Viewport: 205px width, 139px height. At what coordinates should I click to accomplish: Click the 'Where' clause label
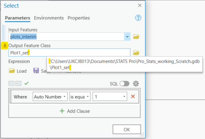coord(20,97)
